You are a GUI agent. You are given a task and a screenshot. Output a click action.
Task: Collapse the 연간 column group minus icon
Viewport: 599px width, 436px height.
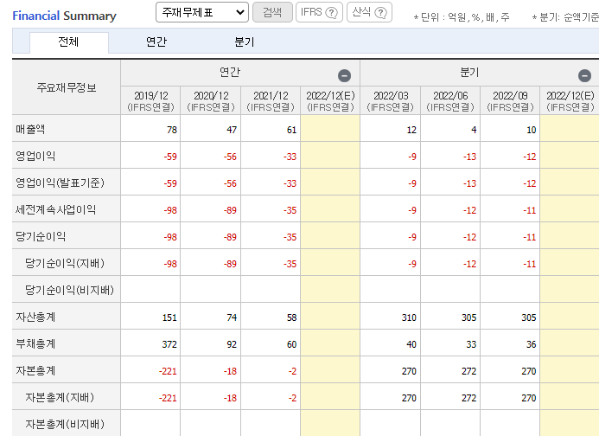(x=344, y=76)
